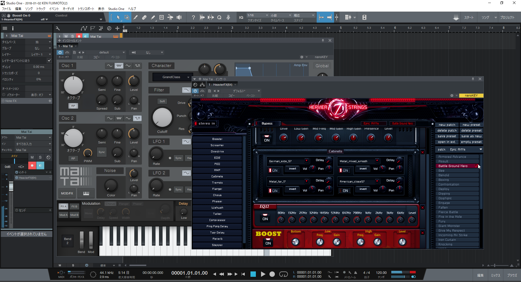Toggle the Loop transport button
The width and height of the screenshot is (521, 282).
pos(283,274)
